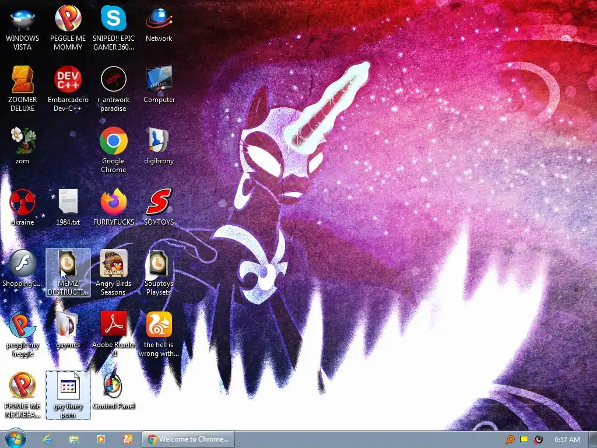Click the yellow notification tray icon
Screen dimensions: 597x448
pyautogui.click(x=524, y=439)
